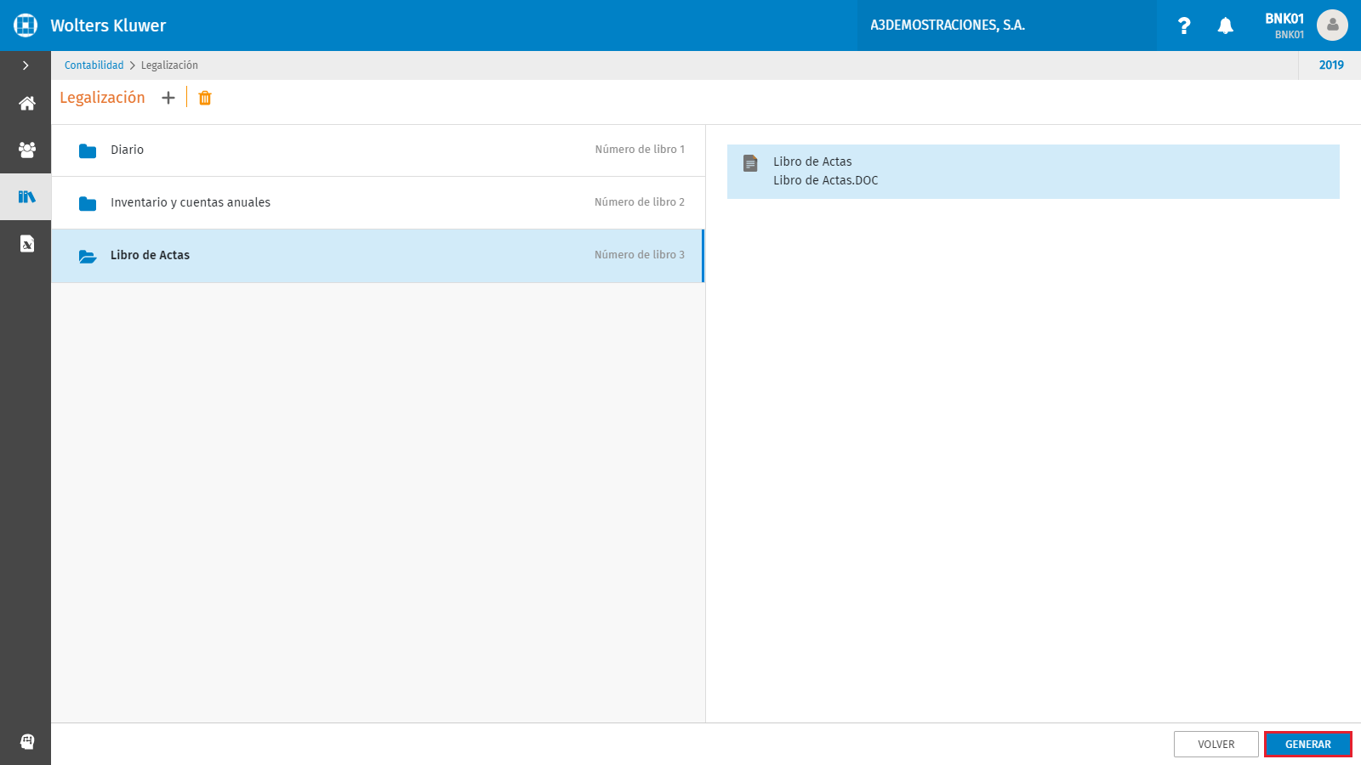The height and width of the screenshot is (765, 1361).
Task: Select the Libro de Actas.DOC file entry
Action: 1034,172
